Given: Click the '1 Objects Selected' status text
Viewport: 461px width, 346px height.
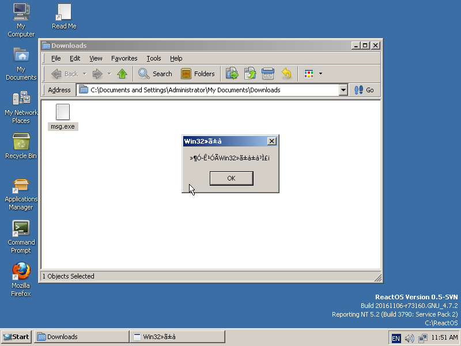Looking at the screenshot, I should tap(68, 276).
